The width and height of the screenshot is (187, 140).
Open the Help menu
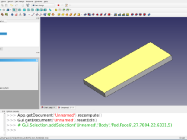pos(46,1)
